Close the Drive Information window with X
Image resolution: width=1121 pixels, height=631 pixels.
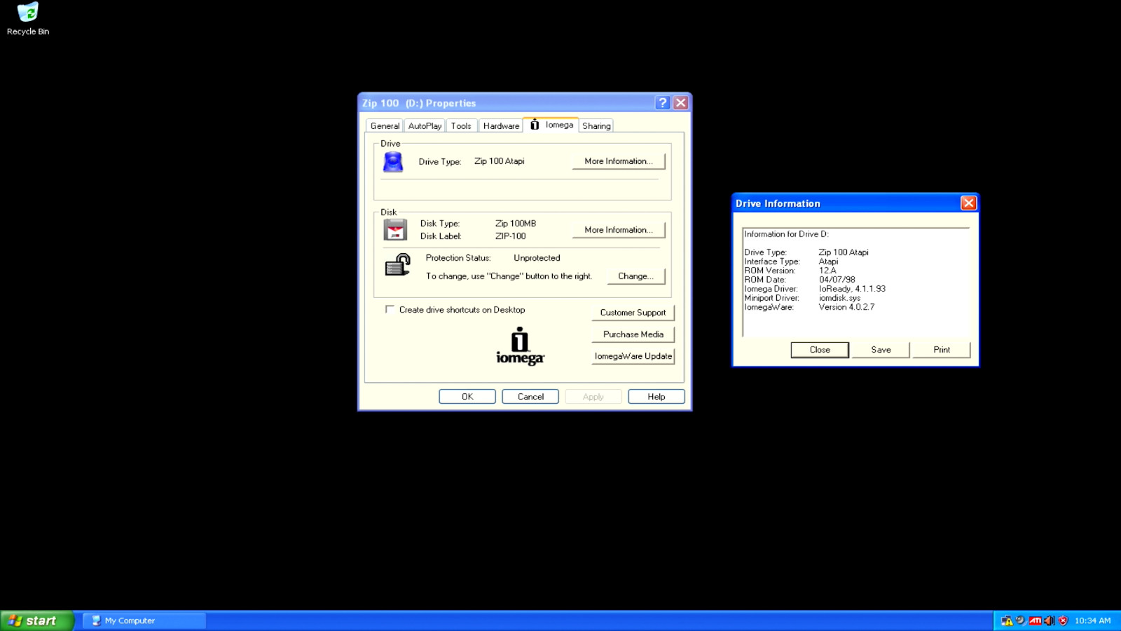968,203
